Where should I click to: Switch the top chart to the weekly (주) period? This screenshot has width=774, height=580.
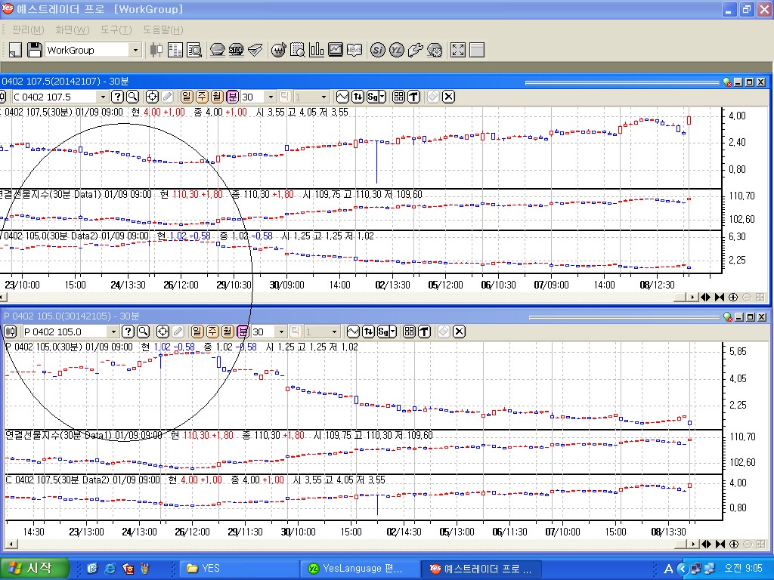(202, 97)
